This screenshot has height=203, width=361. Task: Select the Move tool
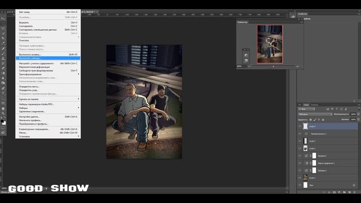point(3,19)
